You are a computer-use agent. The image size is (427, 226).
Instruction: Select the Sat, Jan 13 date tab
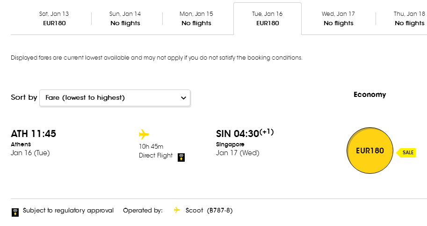tap(54, 19)
